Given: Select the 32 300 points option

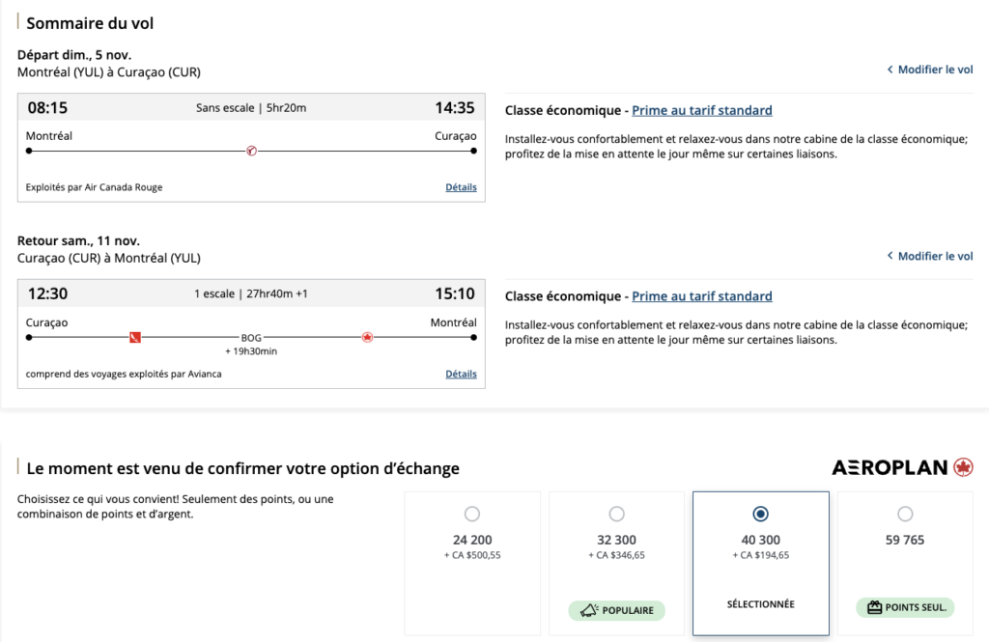Looking at the screenshot, I should click(616, 514).
